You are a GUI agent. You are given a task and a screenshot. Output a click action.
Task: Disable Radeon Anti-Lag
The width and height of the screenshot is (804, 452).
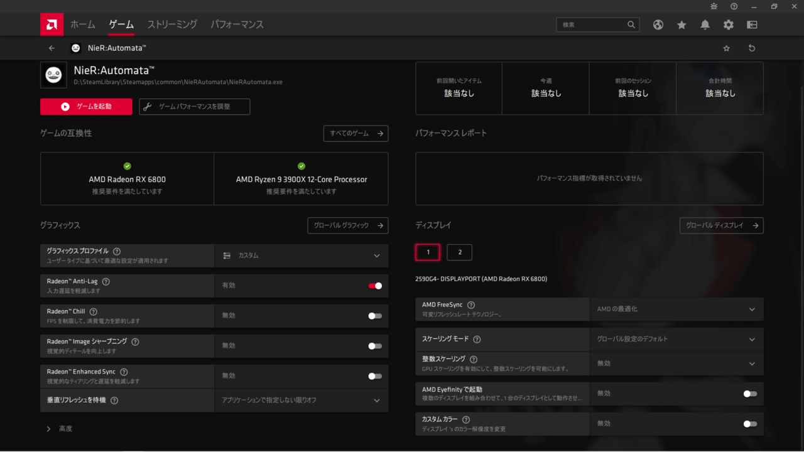coord(375,286)
